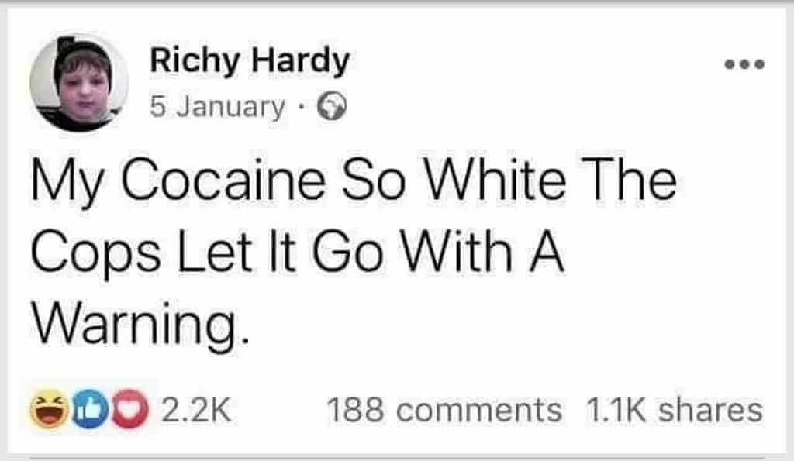View the 2.2K reactions list
This screenshot has width=794, height=461.
196,410
